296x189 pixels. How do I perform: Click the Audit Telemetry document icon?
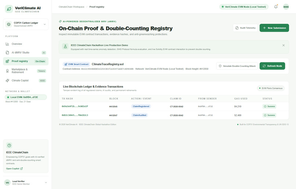[237, 28]
